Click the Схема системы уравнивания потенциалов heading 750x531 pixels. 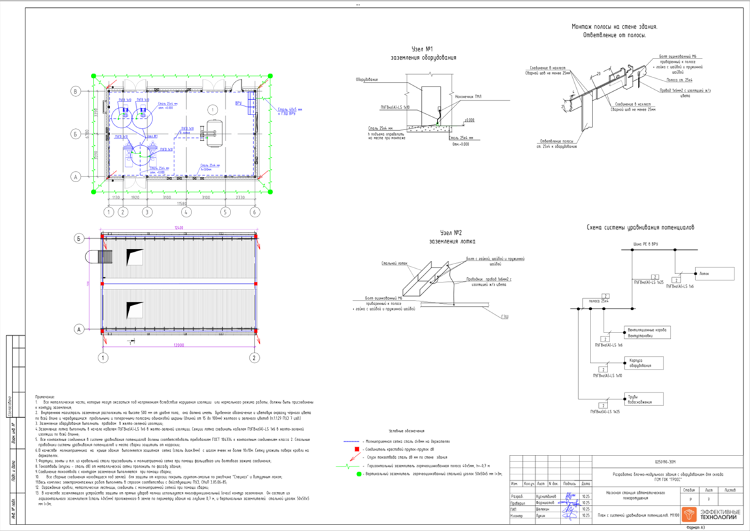[640, 228]
